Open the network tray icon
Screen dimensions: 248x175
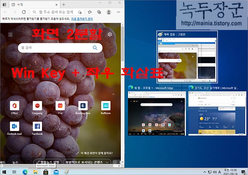pos(210,172)
